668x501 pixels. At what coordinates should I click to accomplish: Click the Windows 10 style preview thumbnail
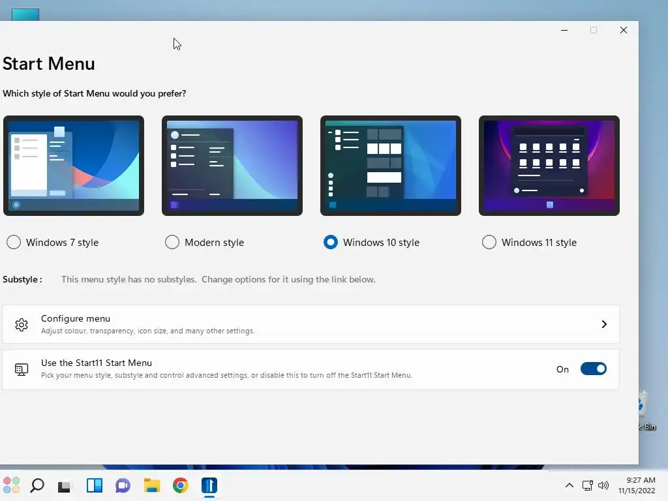pos(391,166)
